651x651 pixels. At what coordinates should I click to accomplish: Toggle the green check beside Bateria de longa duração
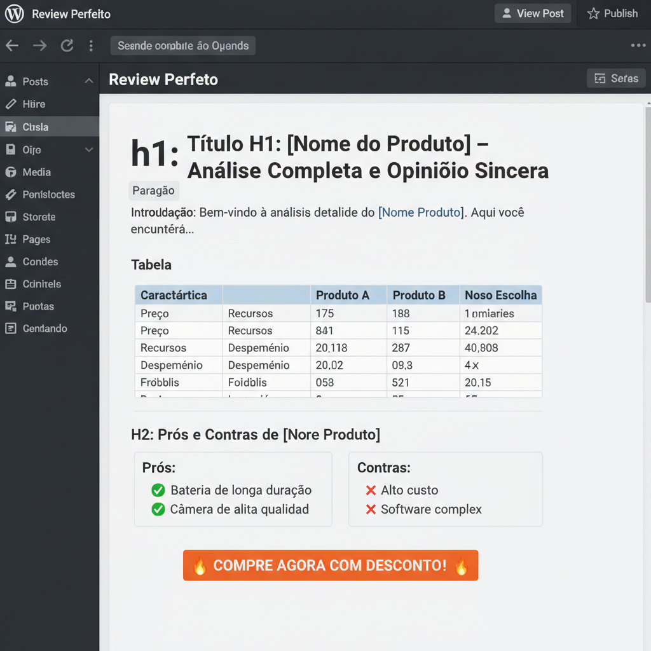tap(158, 490)
